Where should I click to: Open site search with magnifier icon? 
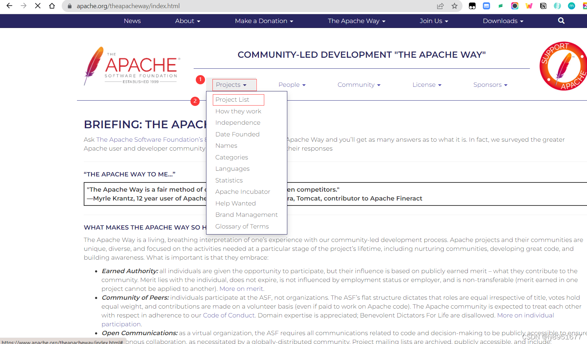[561, 21]
